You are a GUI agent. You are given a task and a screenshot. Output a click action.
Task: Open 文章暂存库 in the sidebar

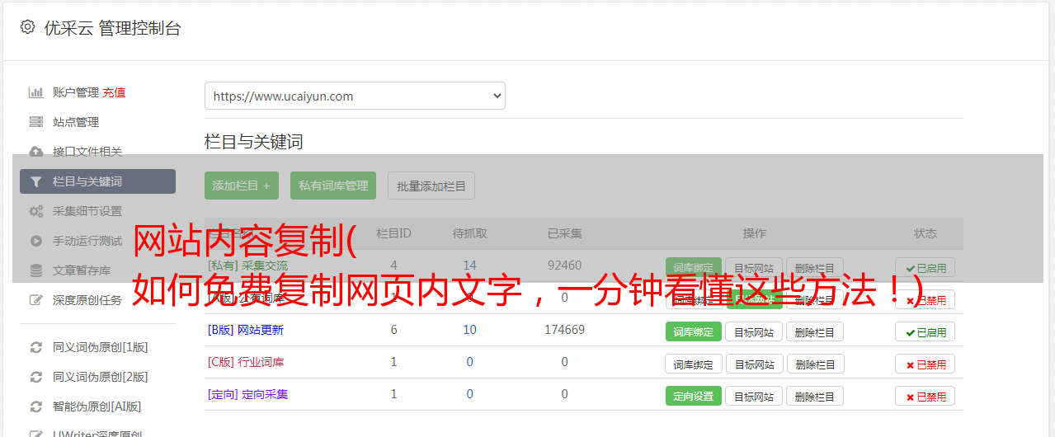pos(82,270)
